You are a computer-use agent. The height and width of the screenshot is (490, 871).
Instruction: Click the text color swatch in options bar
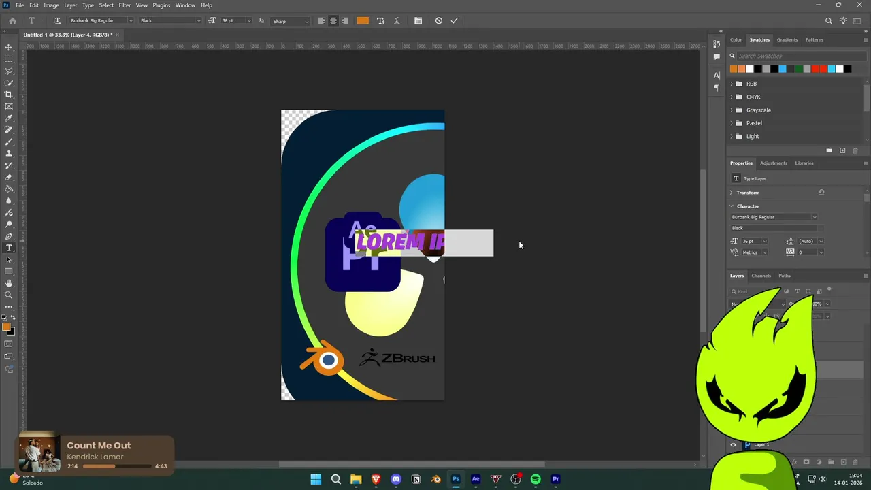[363, 20]
